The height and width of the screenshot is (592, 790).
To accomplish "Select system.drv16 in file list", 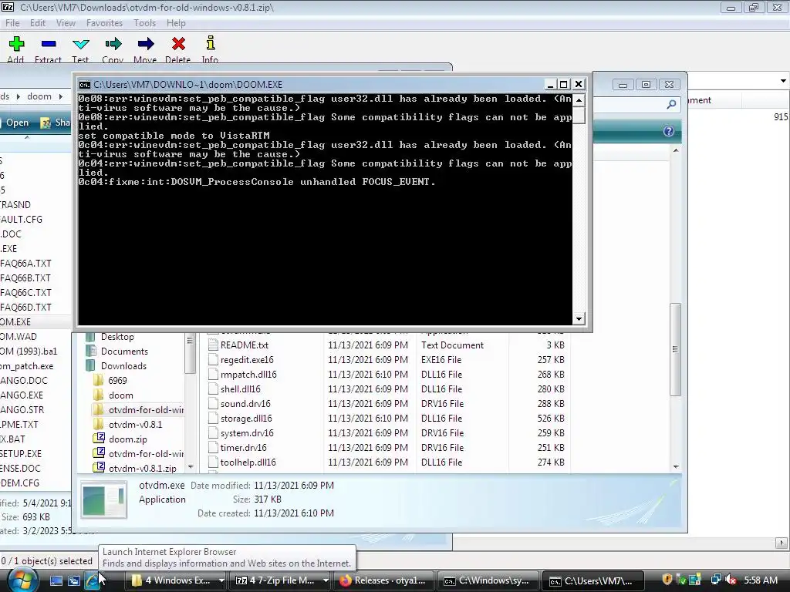I will (247, 433).
